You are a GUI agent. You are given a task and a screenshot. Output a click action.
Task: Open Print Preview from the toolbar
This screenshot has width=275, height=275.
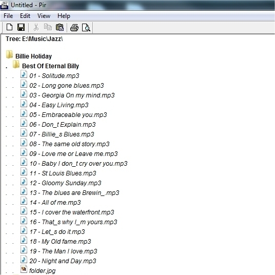(x=86, y=28)
